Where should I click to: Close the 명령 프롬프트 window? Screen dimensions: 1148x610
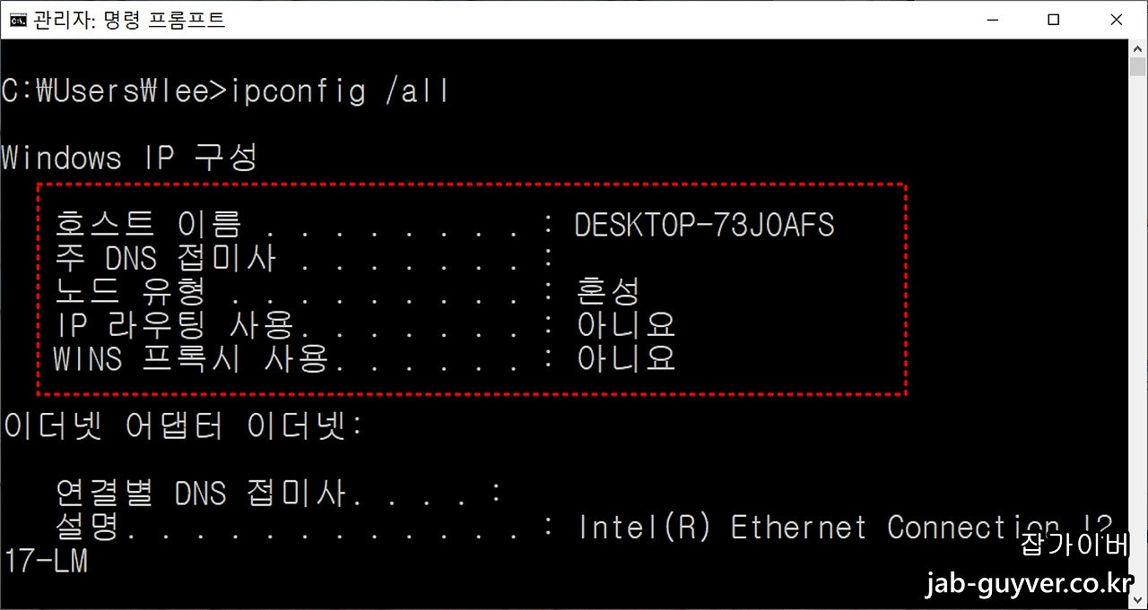click(1116, 19)
